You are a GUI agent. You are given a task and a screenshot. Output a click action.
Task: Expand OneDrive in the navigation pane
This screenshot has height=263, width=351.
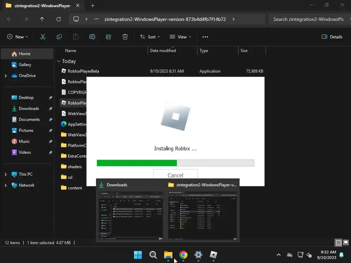click(5, 76)
